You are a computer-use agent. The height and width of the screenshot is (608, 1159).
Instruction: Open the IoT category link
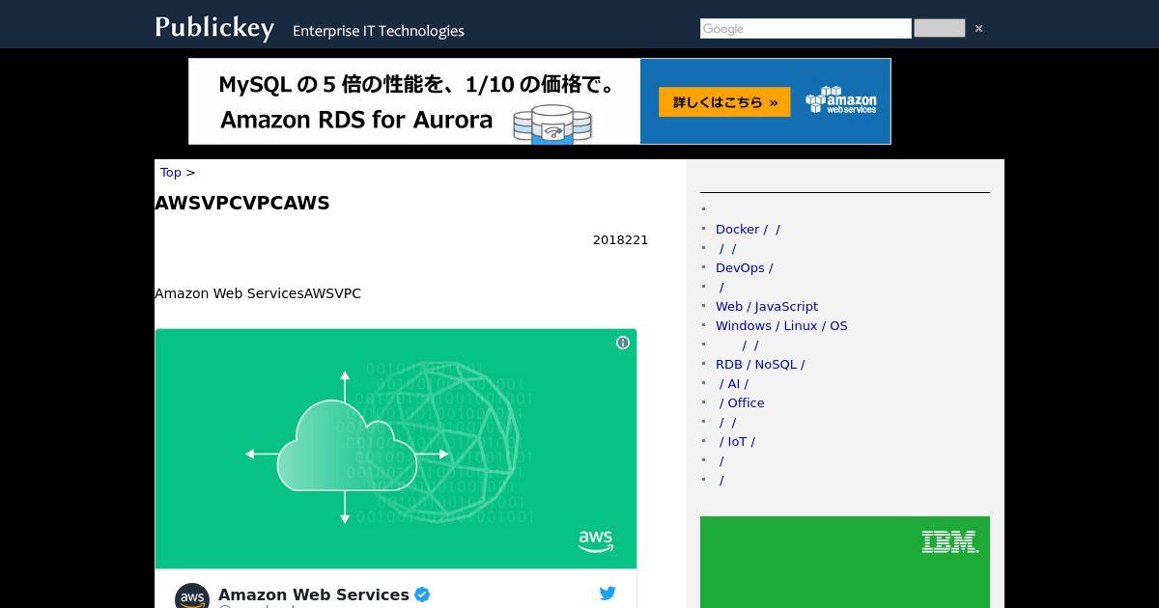[x=737, y=441]
